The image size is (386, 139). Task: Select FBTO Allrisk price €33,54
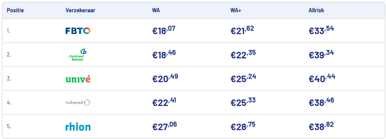pos(321,30)
